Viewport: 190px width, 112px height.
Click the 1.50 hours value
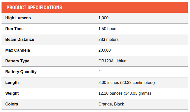pos(108,29)
